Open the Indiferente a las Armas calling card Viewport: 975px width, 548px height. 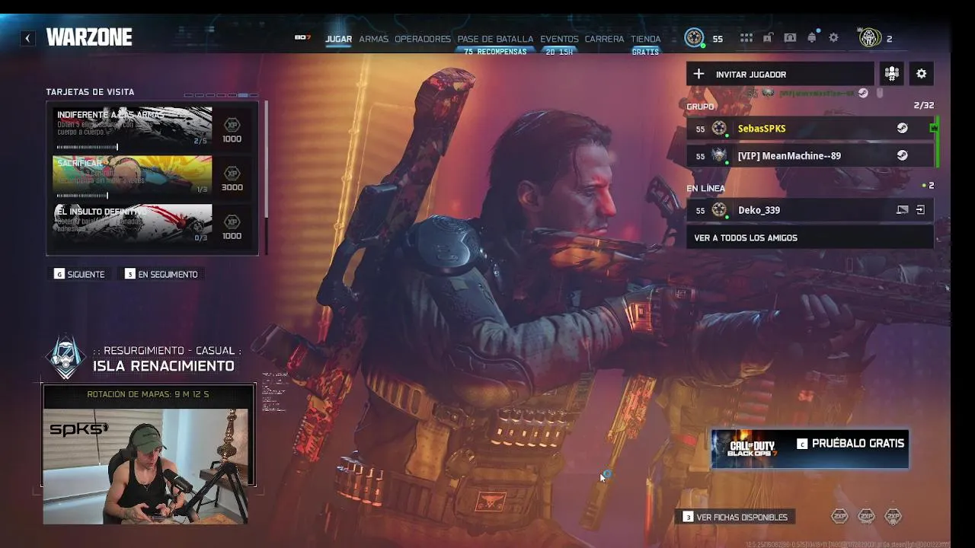pyautogui.click(x=132, y=127)
